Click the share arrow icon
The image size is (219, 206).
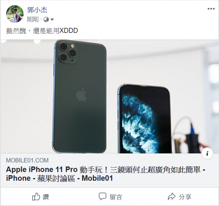click(x=172, y=196)
